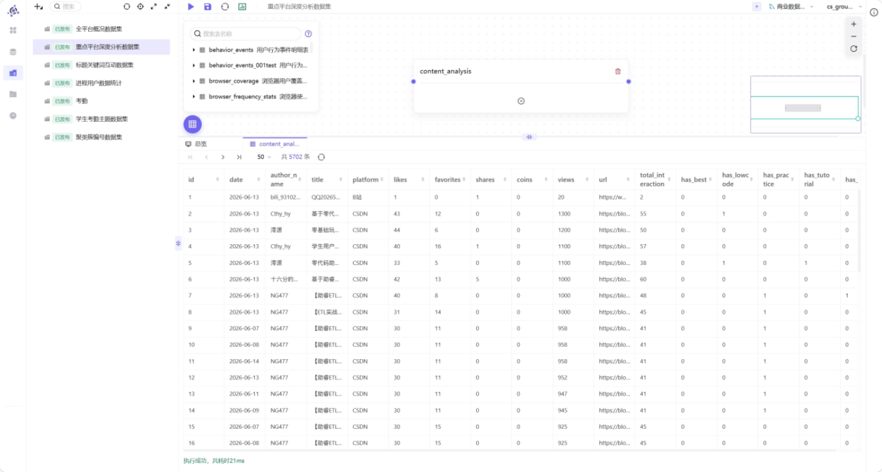
Task: Zoom in on the canvas with plus
Action: coord(854,24)
